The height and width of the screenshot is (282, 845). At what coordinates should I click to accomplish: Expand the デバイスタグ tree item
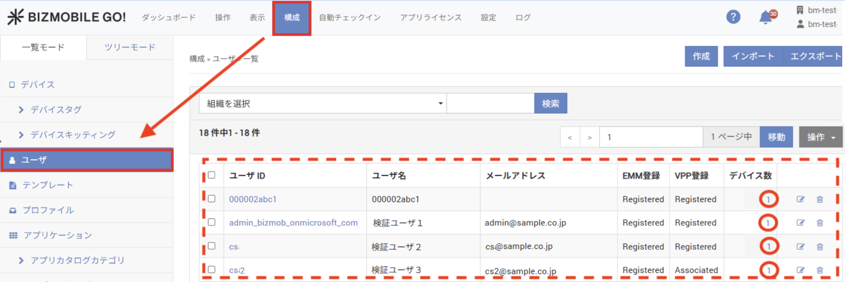click(21, 110)
